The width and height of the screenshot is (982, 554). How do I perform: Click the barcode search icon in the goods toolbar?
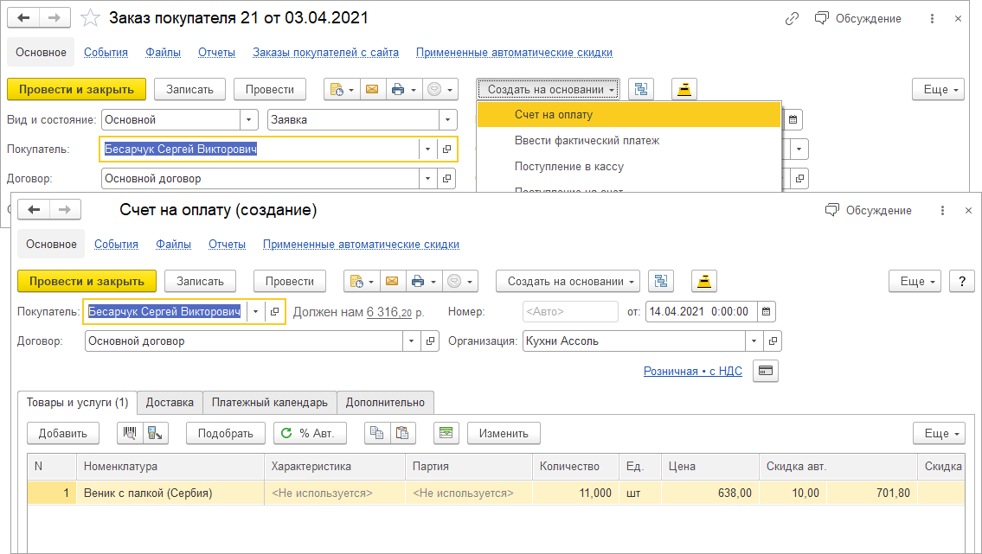click(x=130, y=433)
